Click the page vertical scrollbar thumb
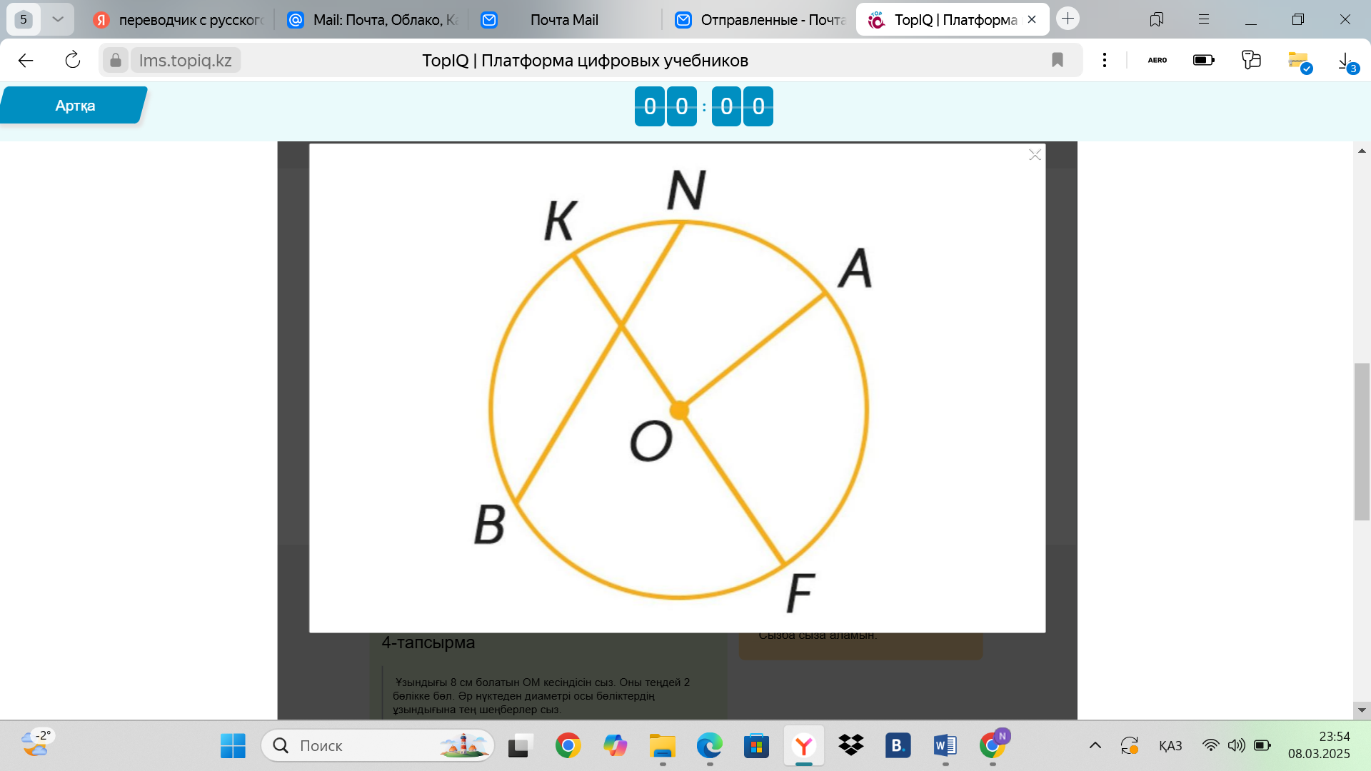The width and height of the screenshot is (1371, 771). click(1362, 441)
